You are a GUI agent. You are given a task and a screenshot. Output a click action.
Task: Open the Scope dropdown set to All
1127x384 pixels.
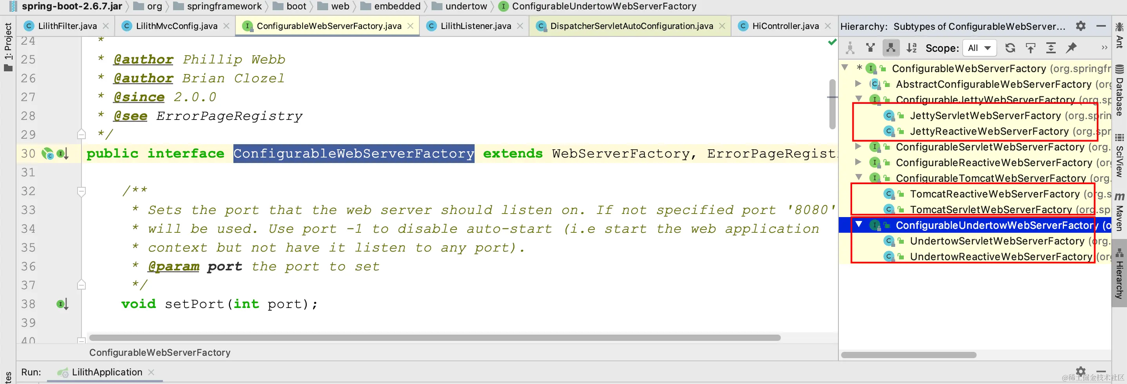point(979,48)
